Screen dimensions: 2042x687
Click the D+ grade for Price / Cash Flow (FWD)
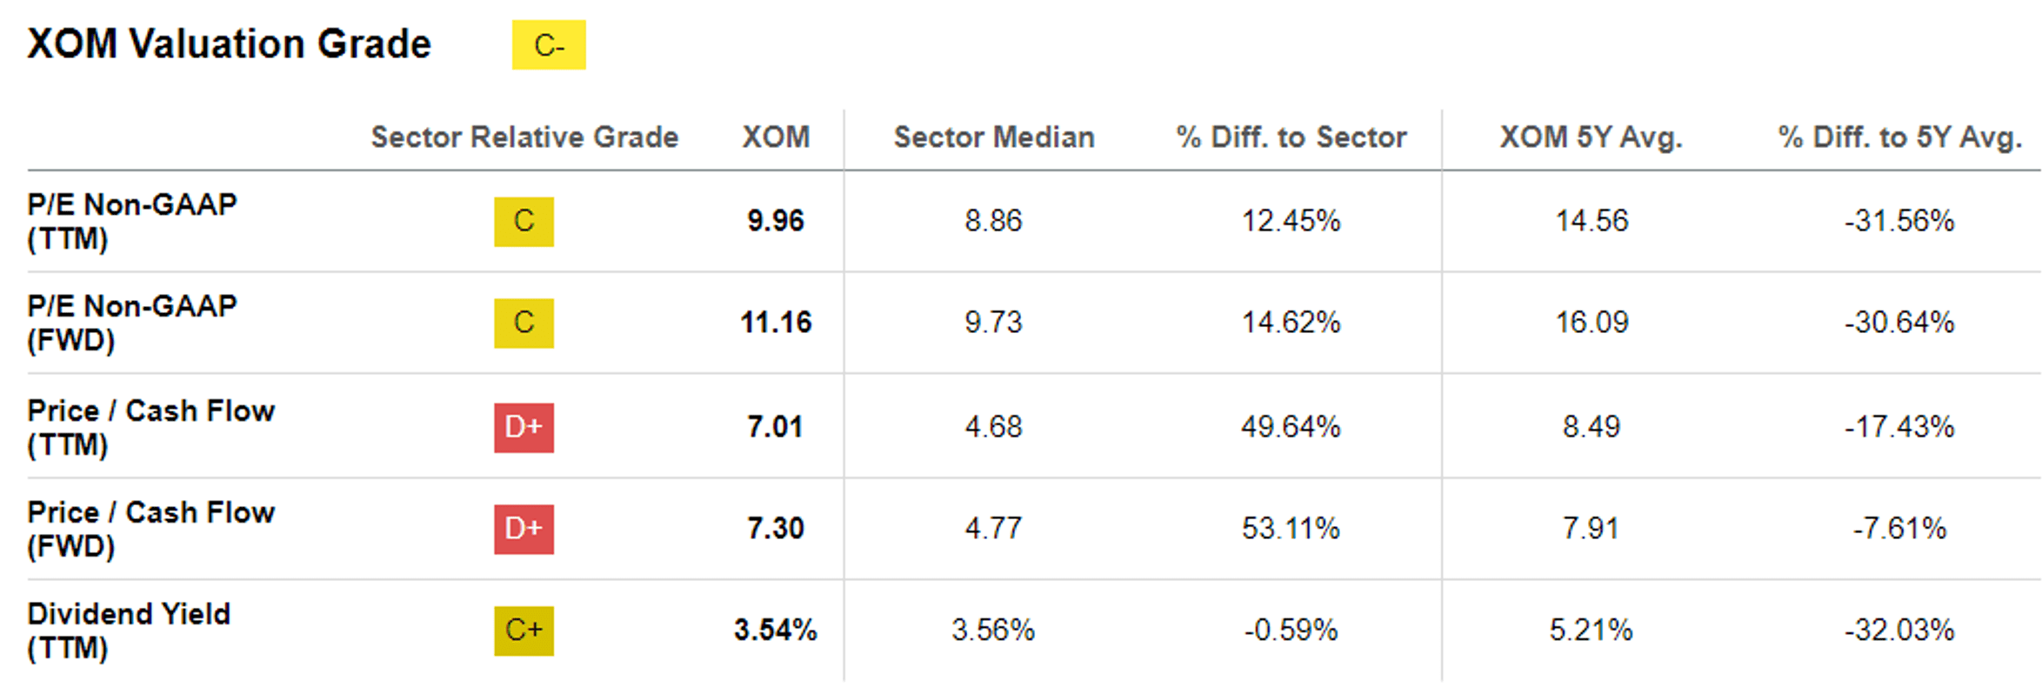point(524,529)
